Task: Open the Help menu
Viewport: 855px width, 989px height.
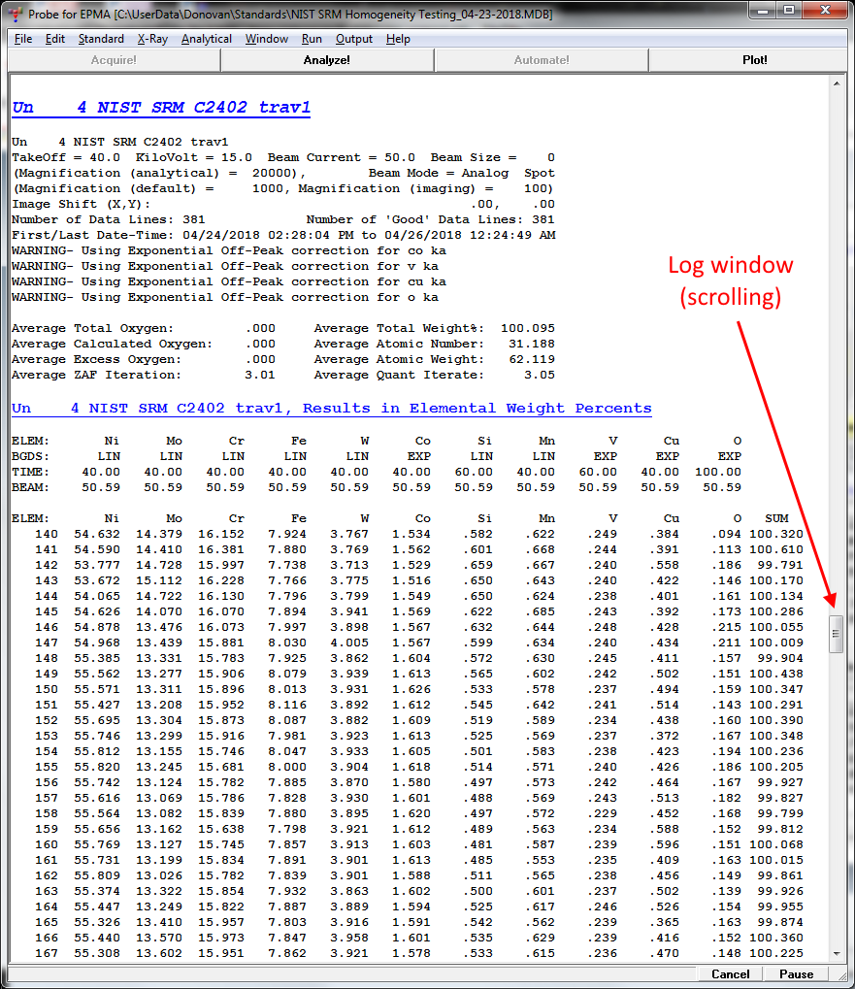Action: [x=398, y=39]
